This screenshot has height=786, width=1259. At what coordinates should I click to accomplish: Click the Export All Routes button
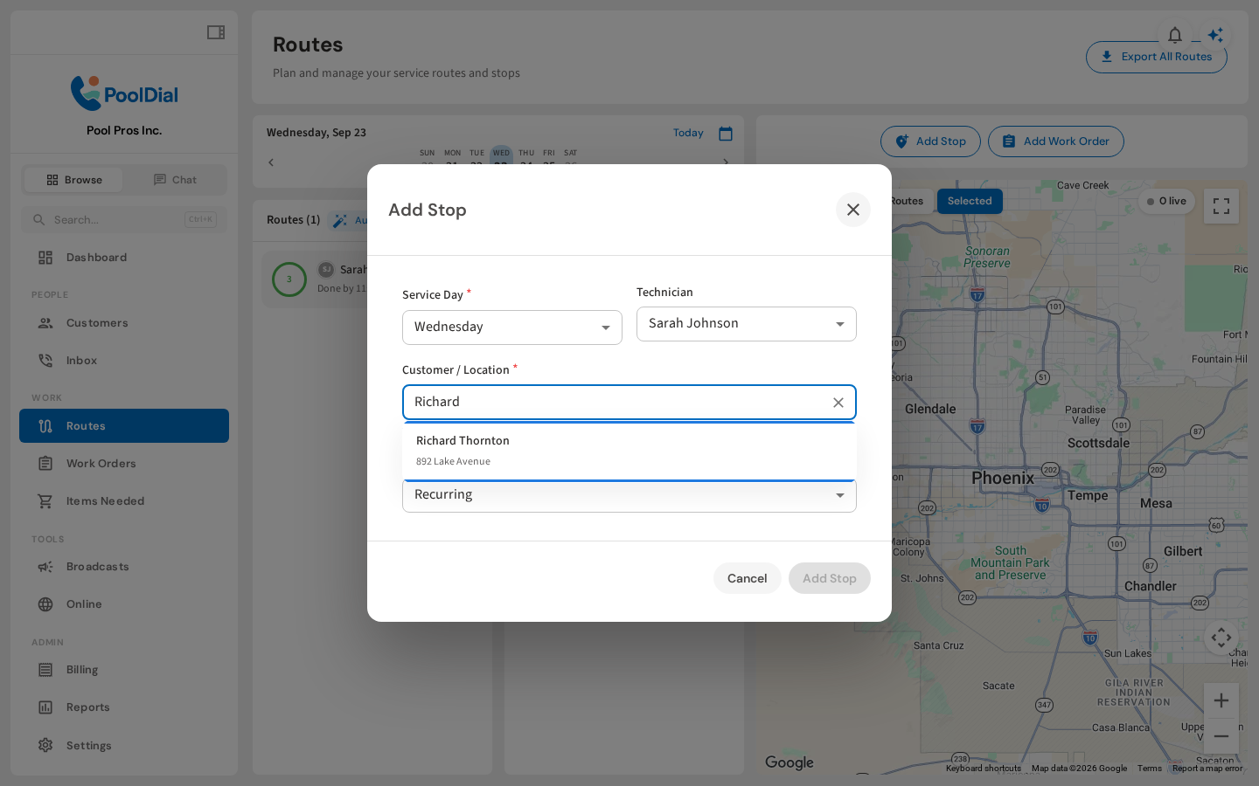pyautogui.click(x=1157, y=57)
